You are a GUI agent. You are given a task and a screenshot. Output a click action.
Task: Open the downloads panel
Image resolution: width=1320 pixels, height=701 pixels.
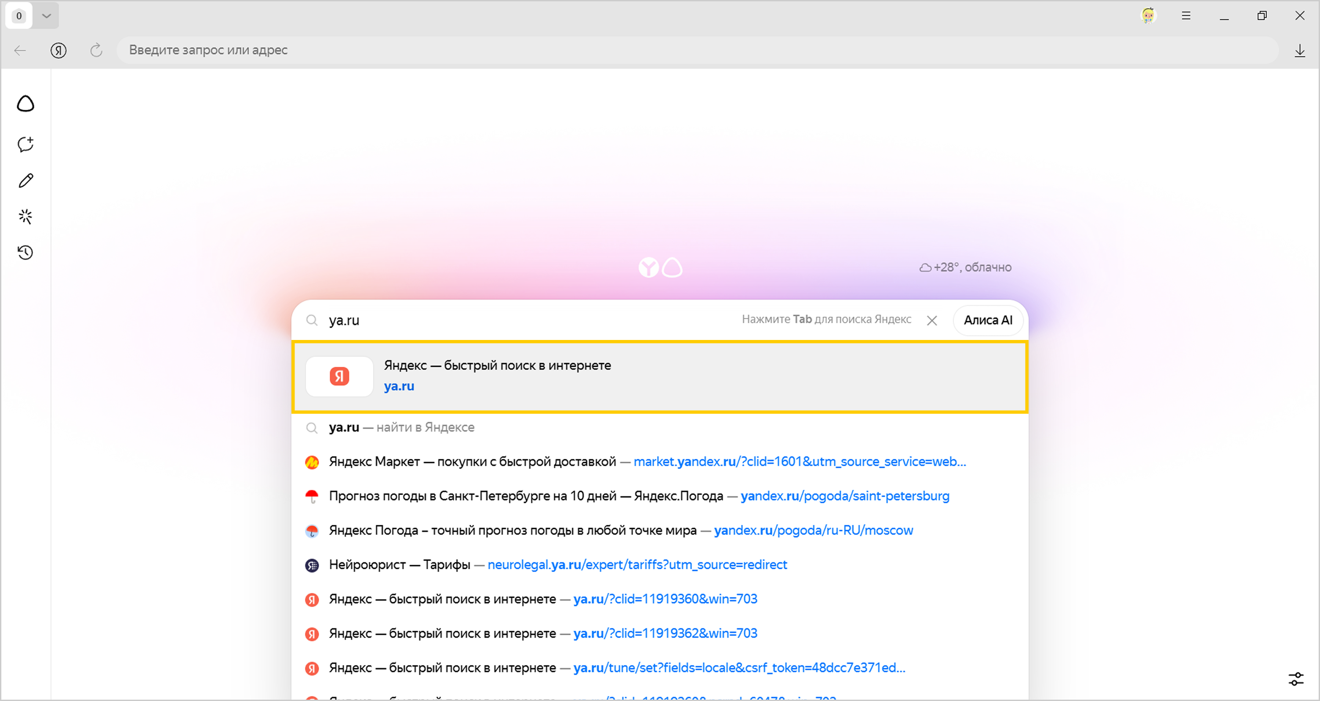tap(1299, 50)
